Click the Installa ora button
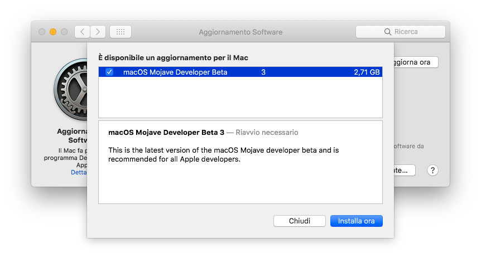Viewport: 481px width, 253px height. point(357,221)
